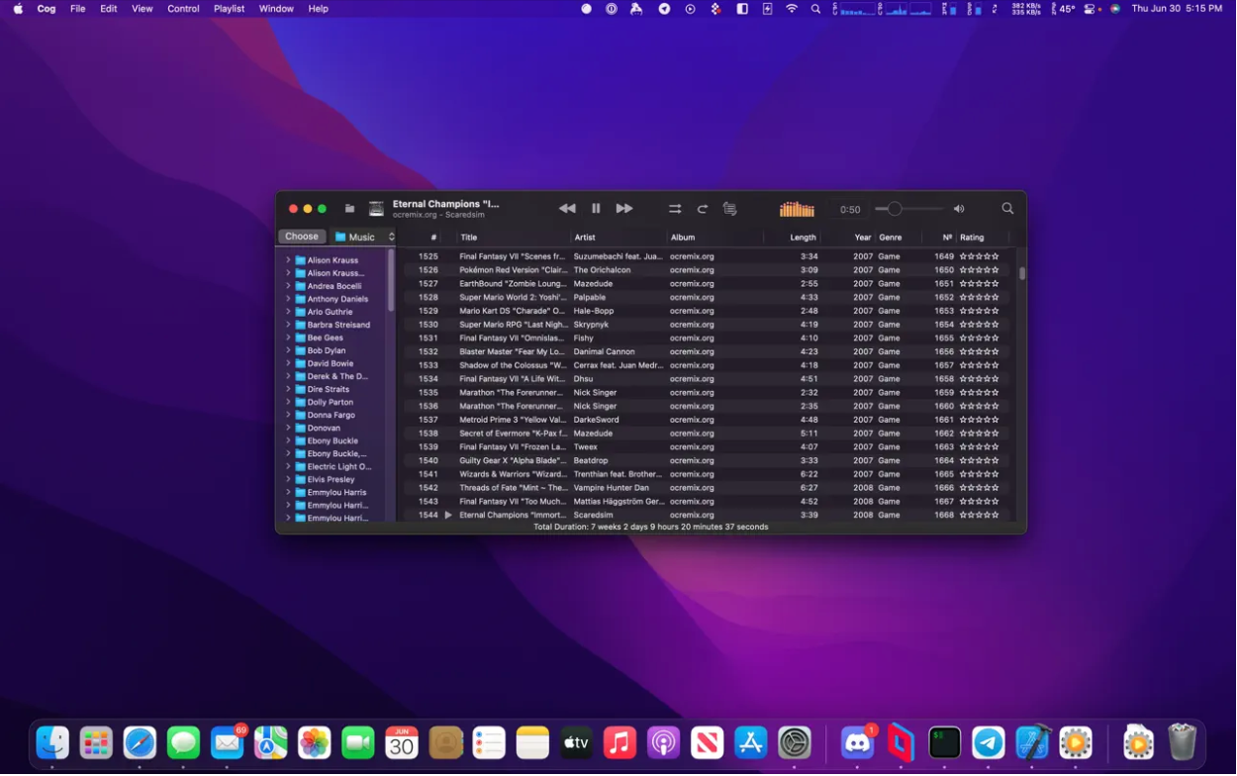Expand the Bob Dylan folder
This screenshot has height=776, width=1237.
[x=288, y=350]
